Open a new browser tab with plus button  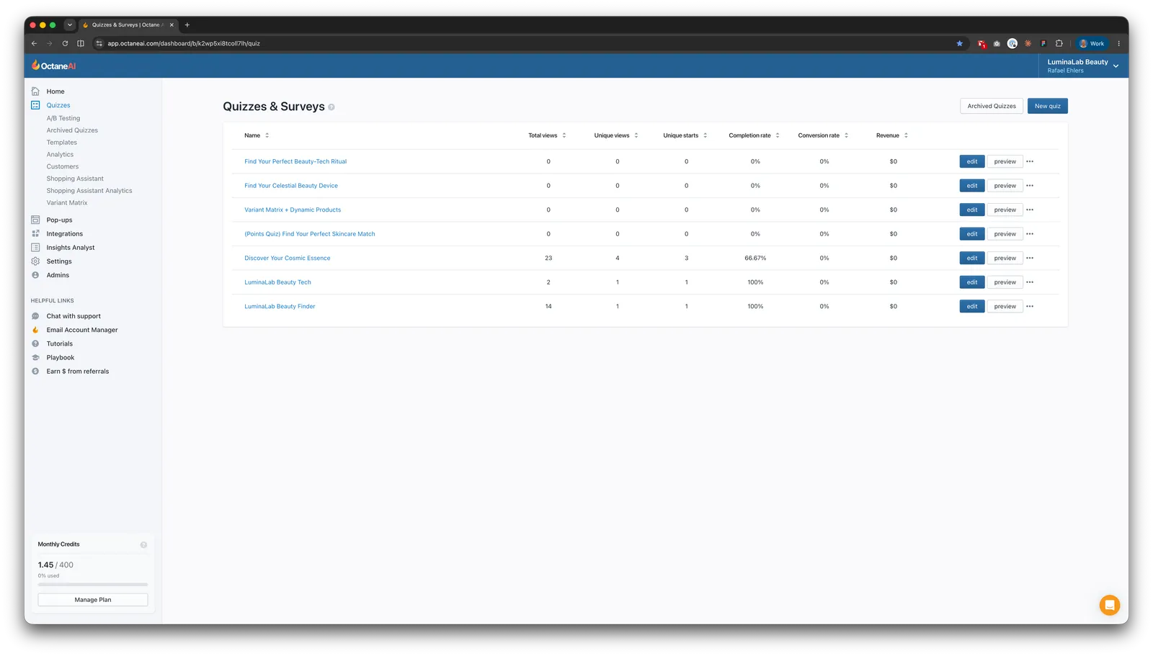(x=187, y=24)
